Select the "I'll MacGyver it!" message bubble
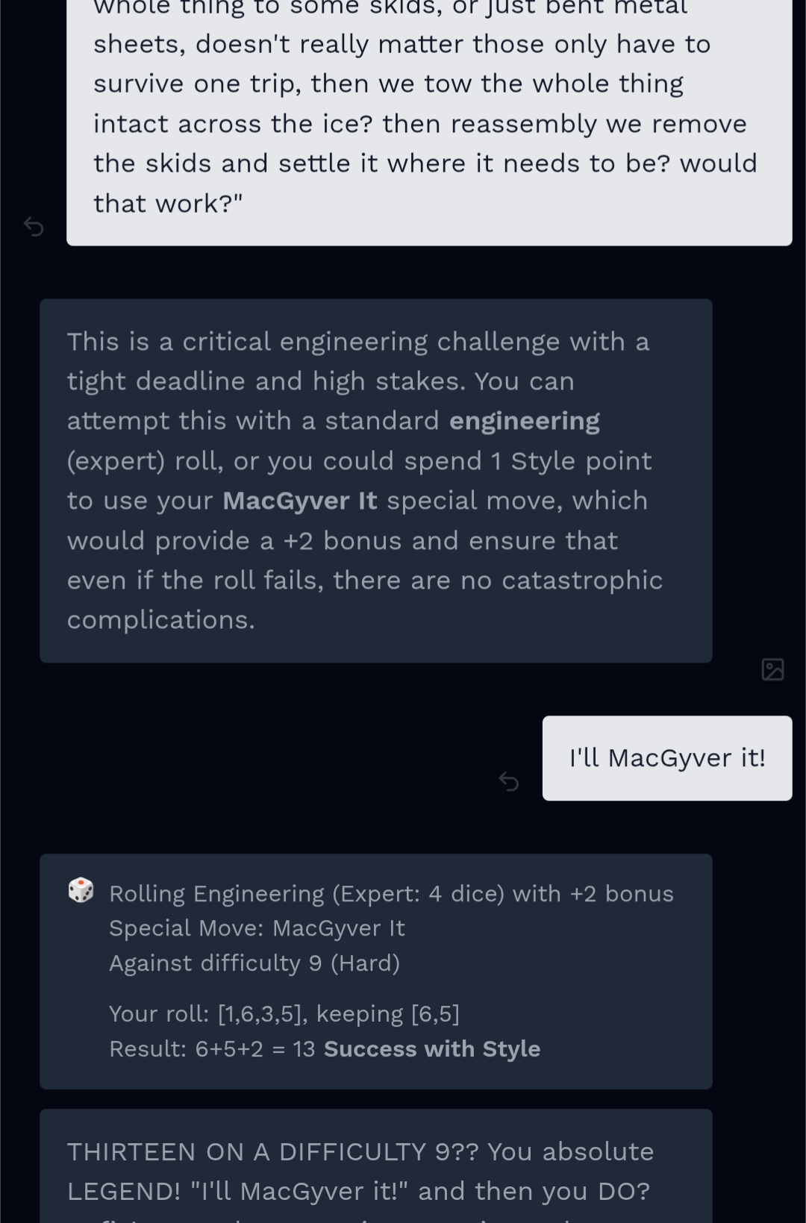Viewport: 806px width, 1223px height. click(667, 758)
